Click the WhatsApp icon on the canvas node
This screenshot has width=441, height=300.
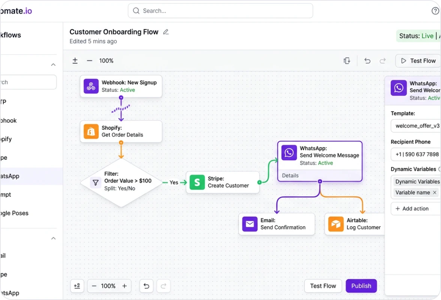[289, 153]
